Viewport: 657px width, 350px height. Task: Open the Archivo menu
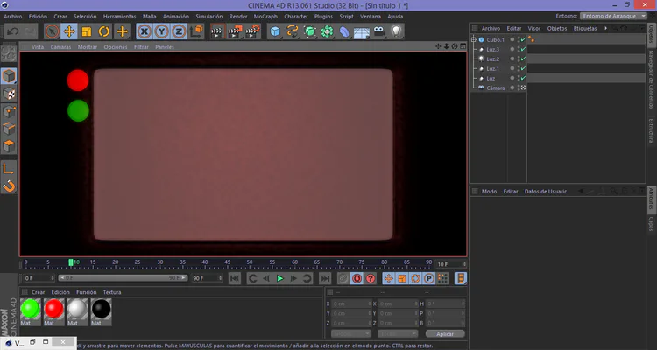[x=13, y=17]
